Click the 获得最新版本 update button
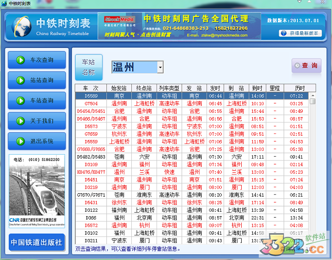The image size is (332, 260). (x=300, y=33)
